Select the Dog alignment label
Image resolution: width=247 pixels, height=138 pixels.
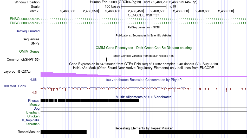(x=36, y=109)
